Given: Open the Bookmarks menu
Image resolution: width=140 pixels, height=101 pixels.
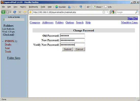Looking at the screenshot, I should (x=33, y=7).
